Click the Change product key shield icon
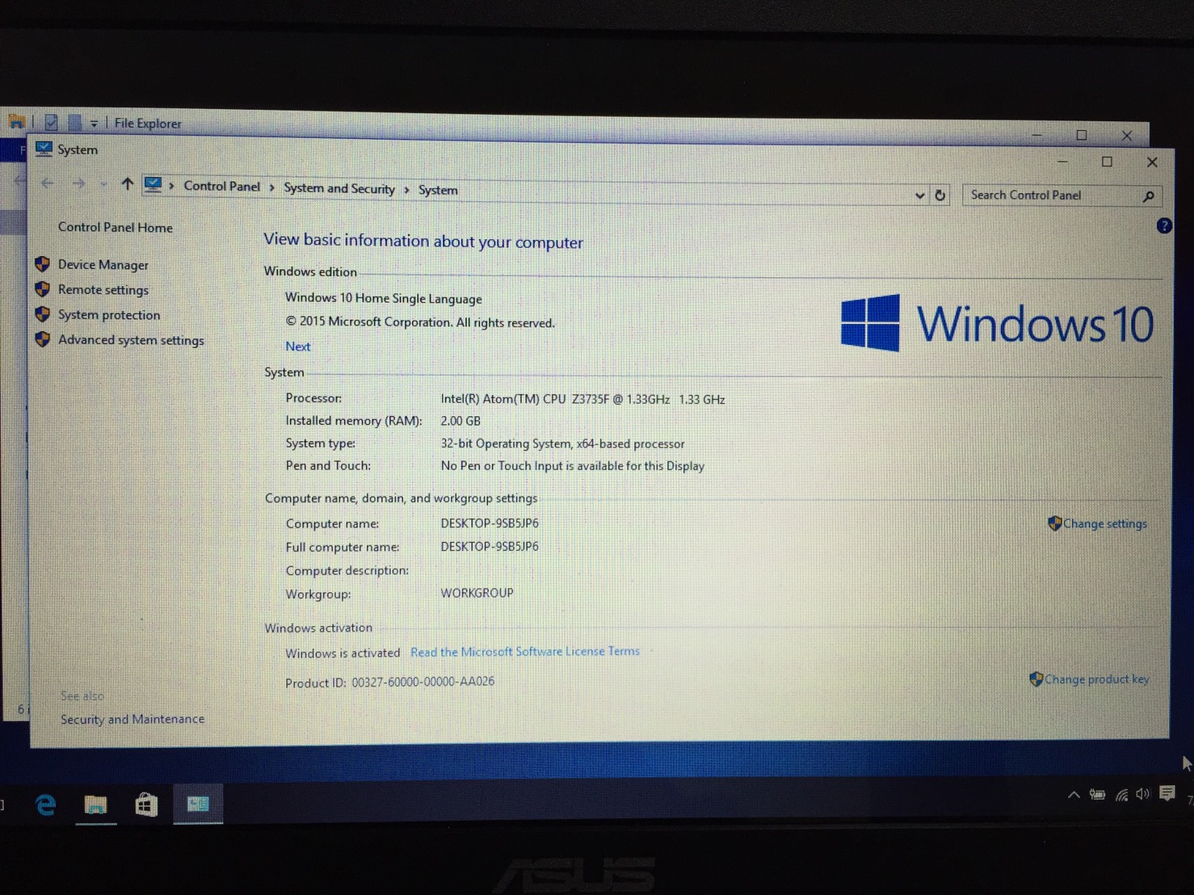The image size is (1194, 895). pos(1036,679)
